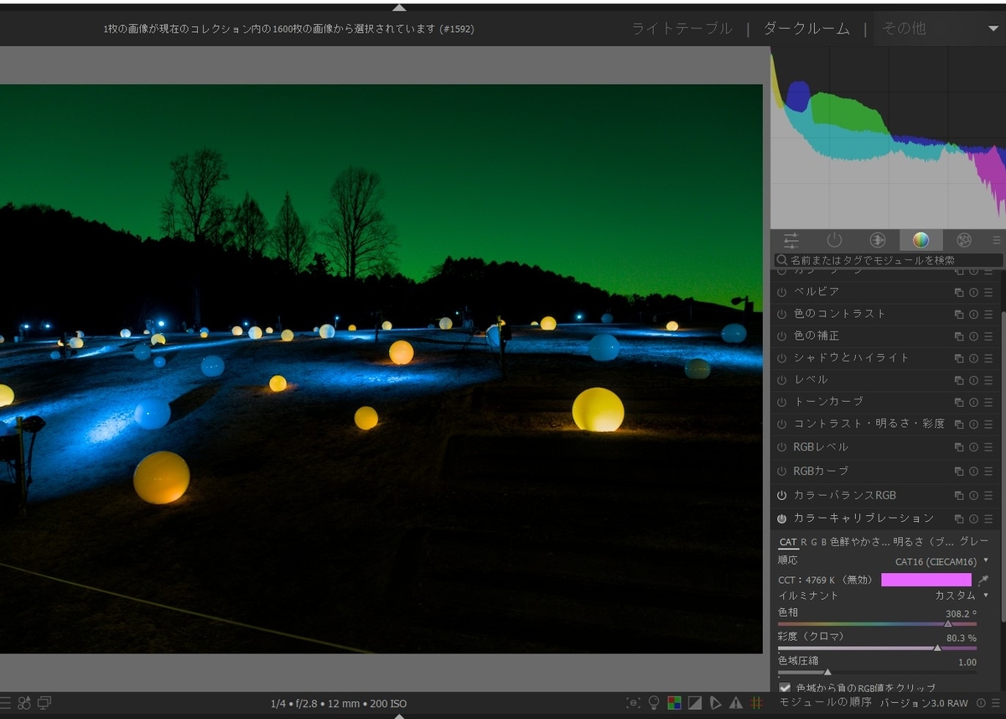This screenshot has height=719, width=1006.
Task: Reset the カラーキャリブレーション module
Action: 973,519
